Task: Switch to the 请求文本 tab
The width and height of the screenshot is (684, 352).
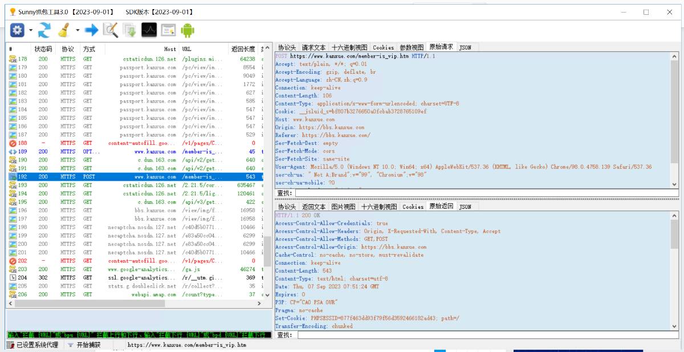Action: (x=313, y=48)
